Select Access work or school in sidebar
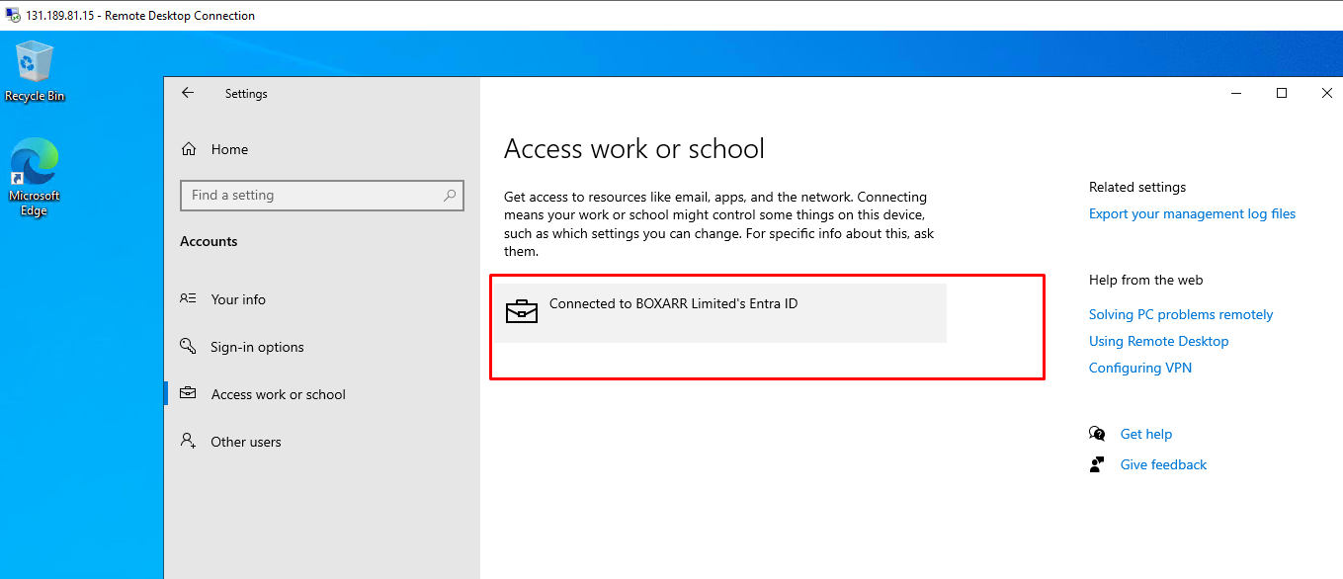Screen dimensions: 1343x579 (x=321, y=394)
